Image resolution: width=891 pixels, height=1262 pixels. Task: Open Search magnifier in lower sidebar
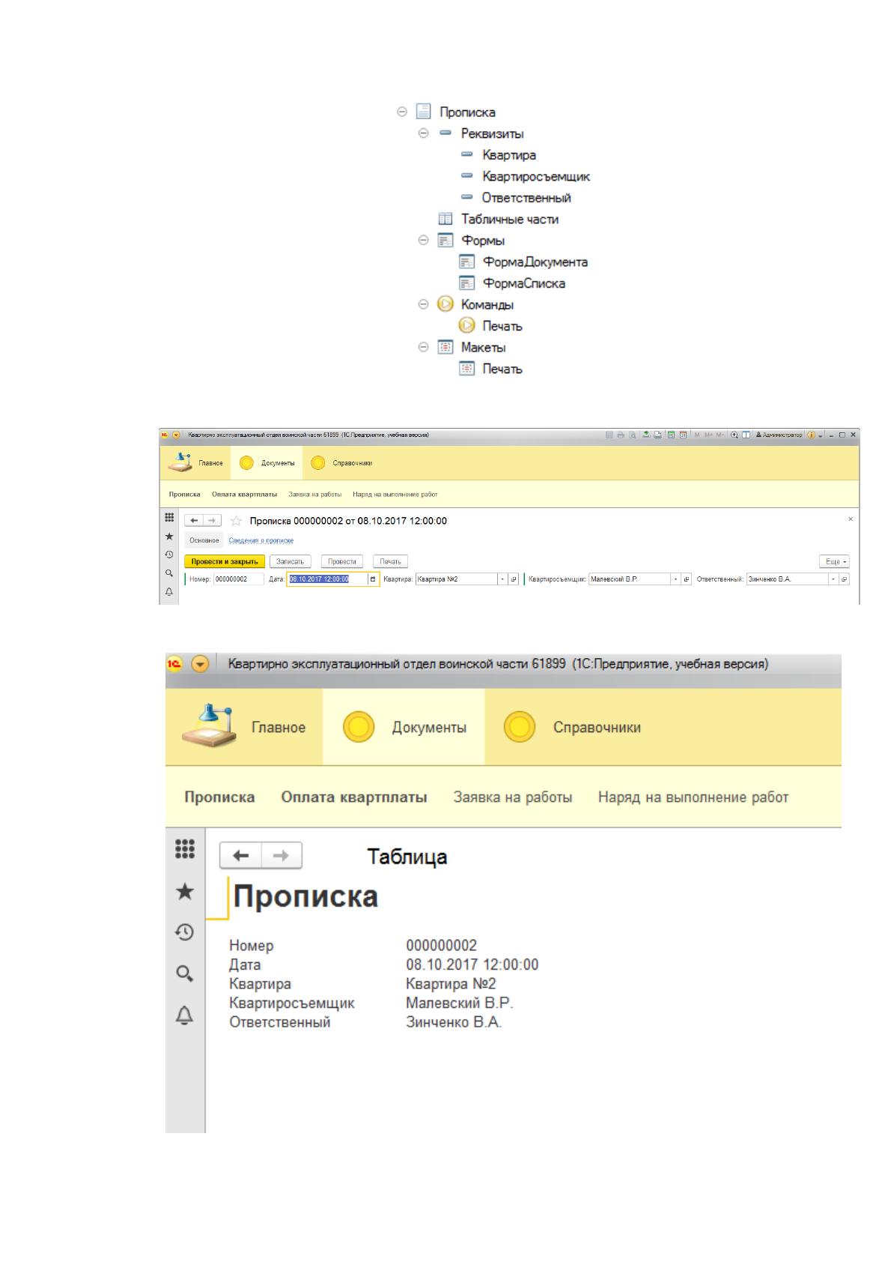coord(184,973)
